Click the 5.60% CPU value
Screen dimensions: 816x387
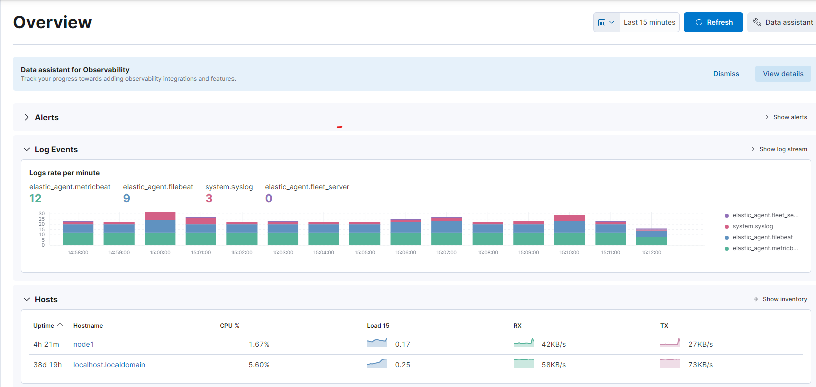tap(259, 365)
